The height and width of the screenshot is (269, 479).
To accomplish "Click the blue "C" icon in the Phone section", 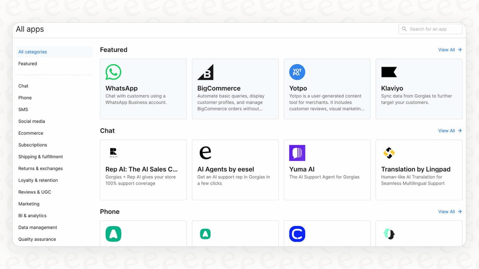I will [x=297, y=233].
